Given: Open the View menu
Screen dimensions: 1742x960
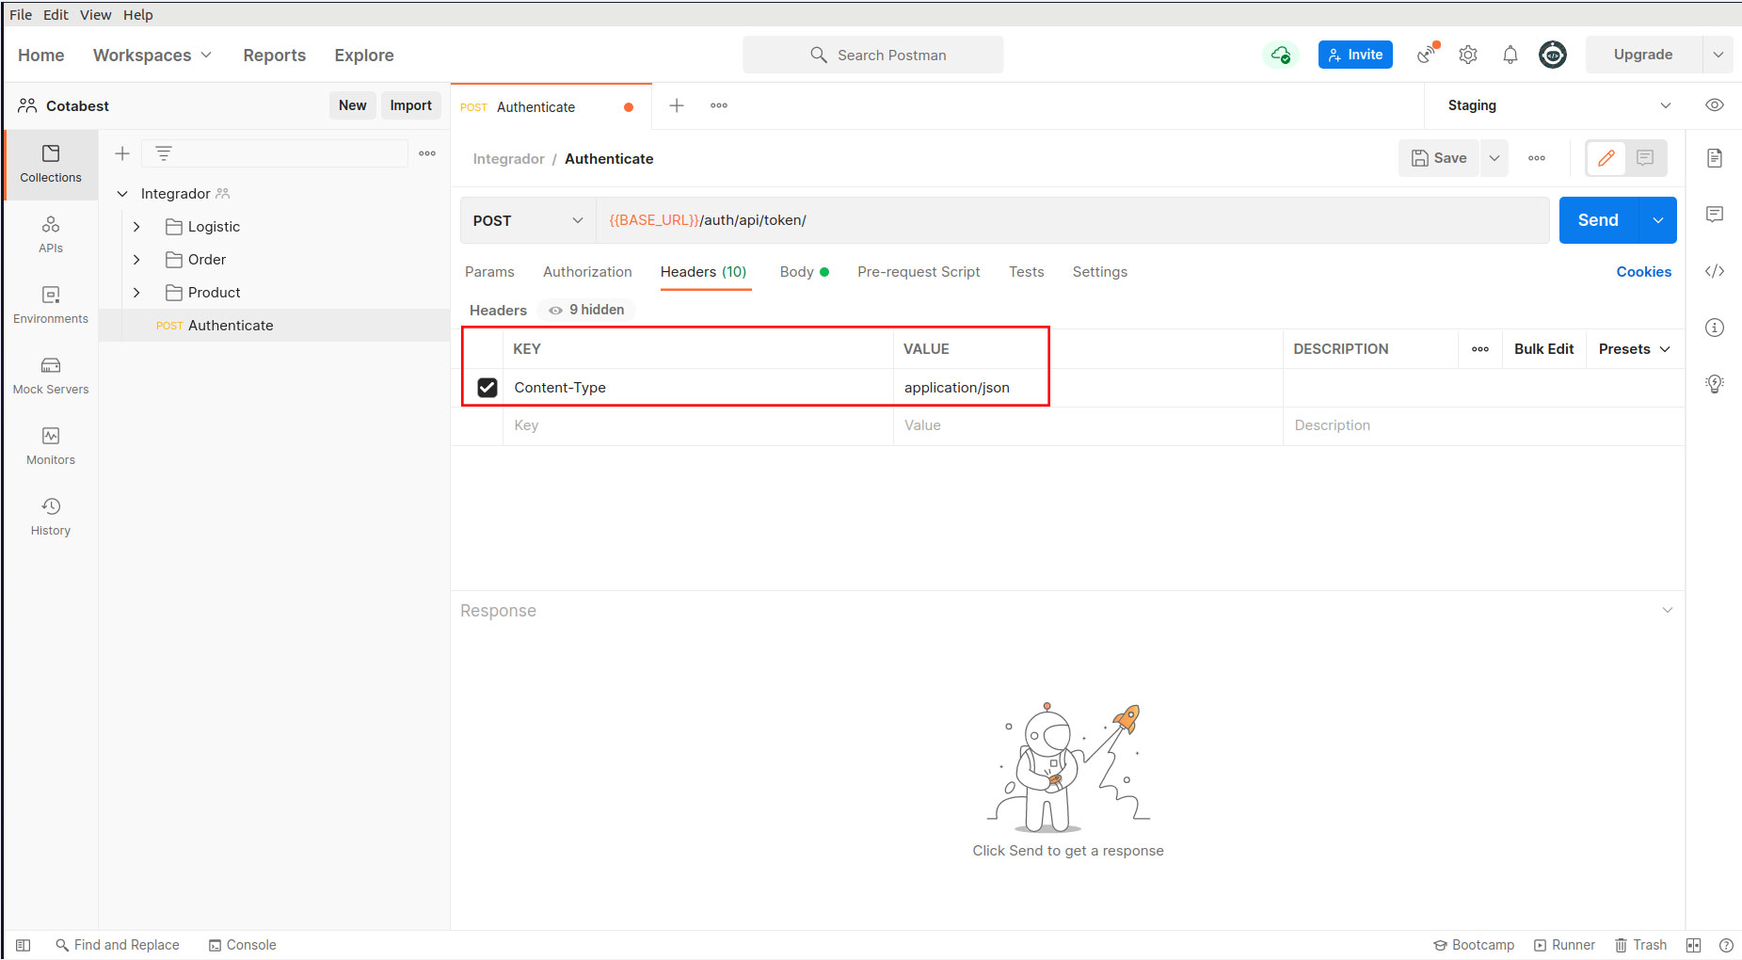Looking at the screenshot, I should click(x=95, y=15).
